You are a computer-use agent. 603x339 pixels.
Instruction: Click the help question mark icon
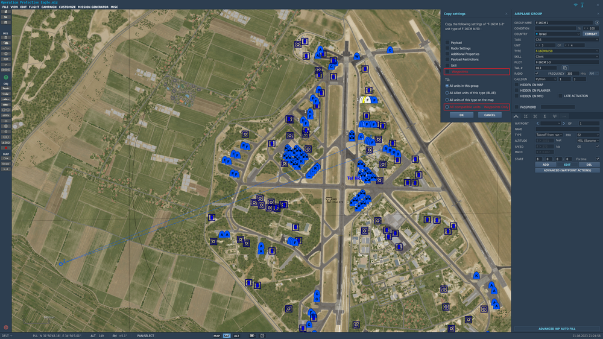(597, 23)
